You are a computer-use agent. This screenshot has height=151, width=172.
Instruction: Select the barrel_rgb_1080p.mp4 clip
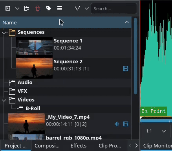point(74,138)
